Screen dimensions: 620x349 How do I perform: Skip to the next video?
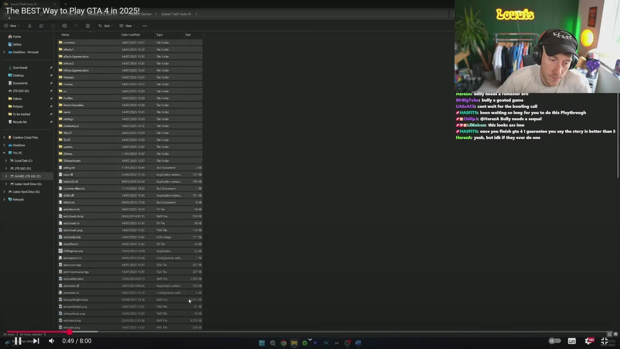(x=36, y=341)
